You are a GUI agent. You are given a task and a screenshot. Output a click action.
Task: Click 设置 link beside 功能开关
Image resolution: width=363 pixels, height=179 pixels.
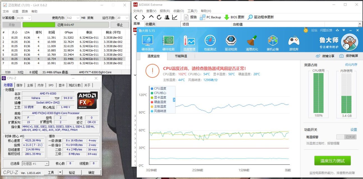(x=354, y=129)
